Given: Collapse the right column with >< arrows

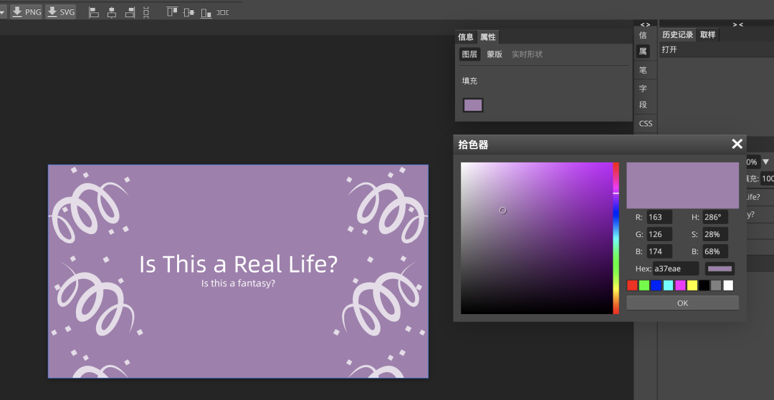Looking at the screenshot, I should click(737, 24).
